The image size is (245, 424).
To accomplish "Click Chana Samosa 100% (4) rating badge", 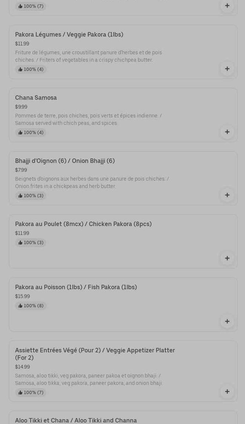I will point(31,133).
